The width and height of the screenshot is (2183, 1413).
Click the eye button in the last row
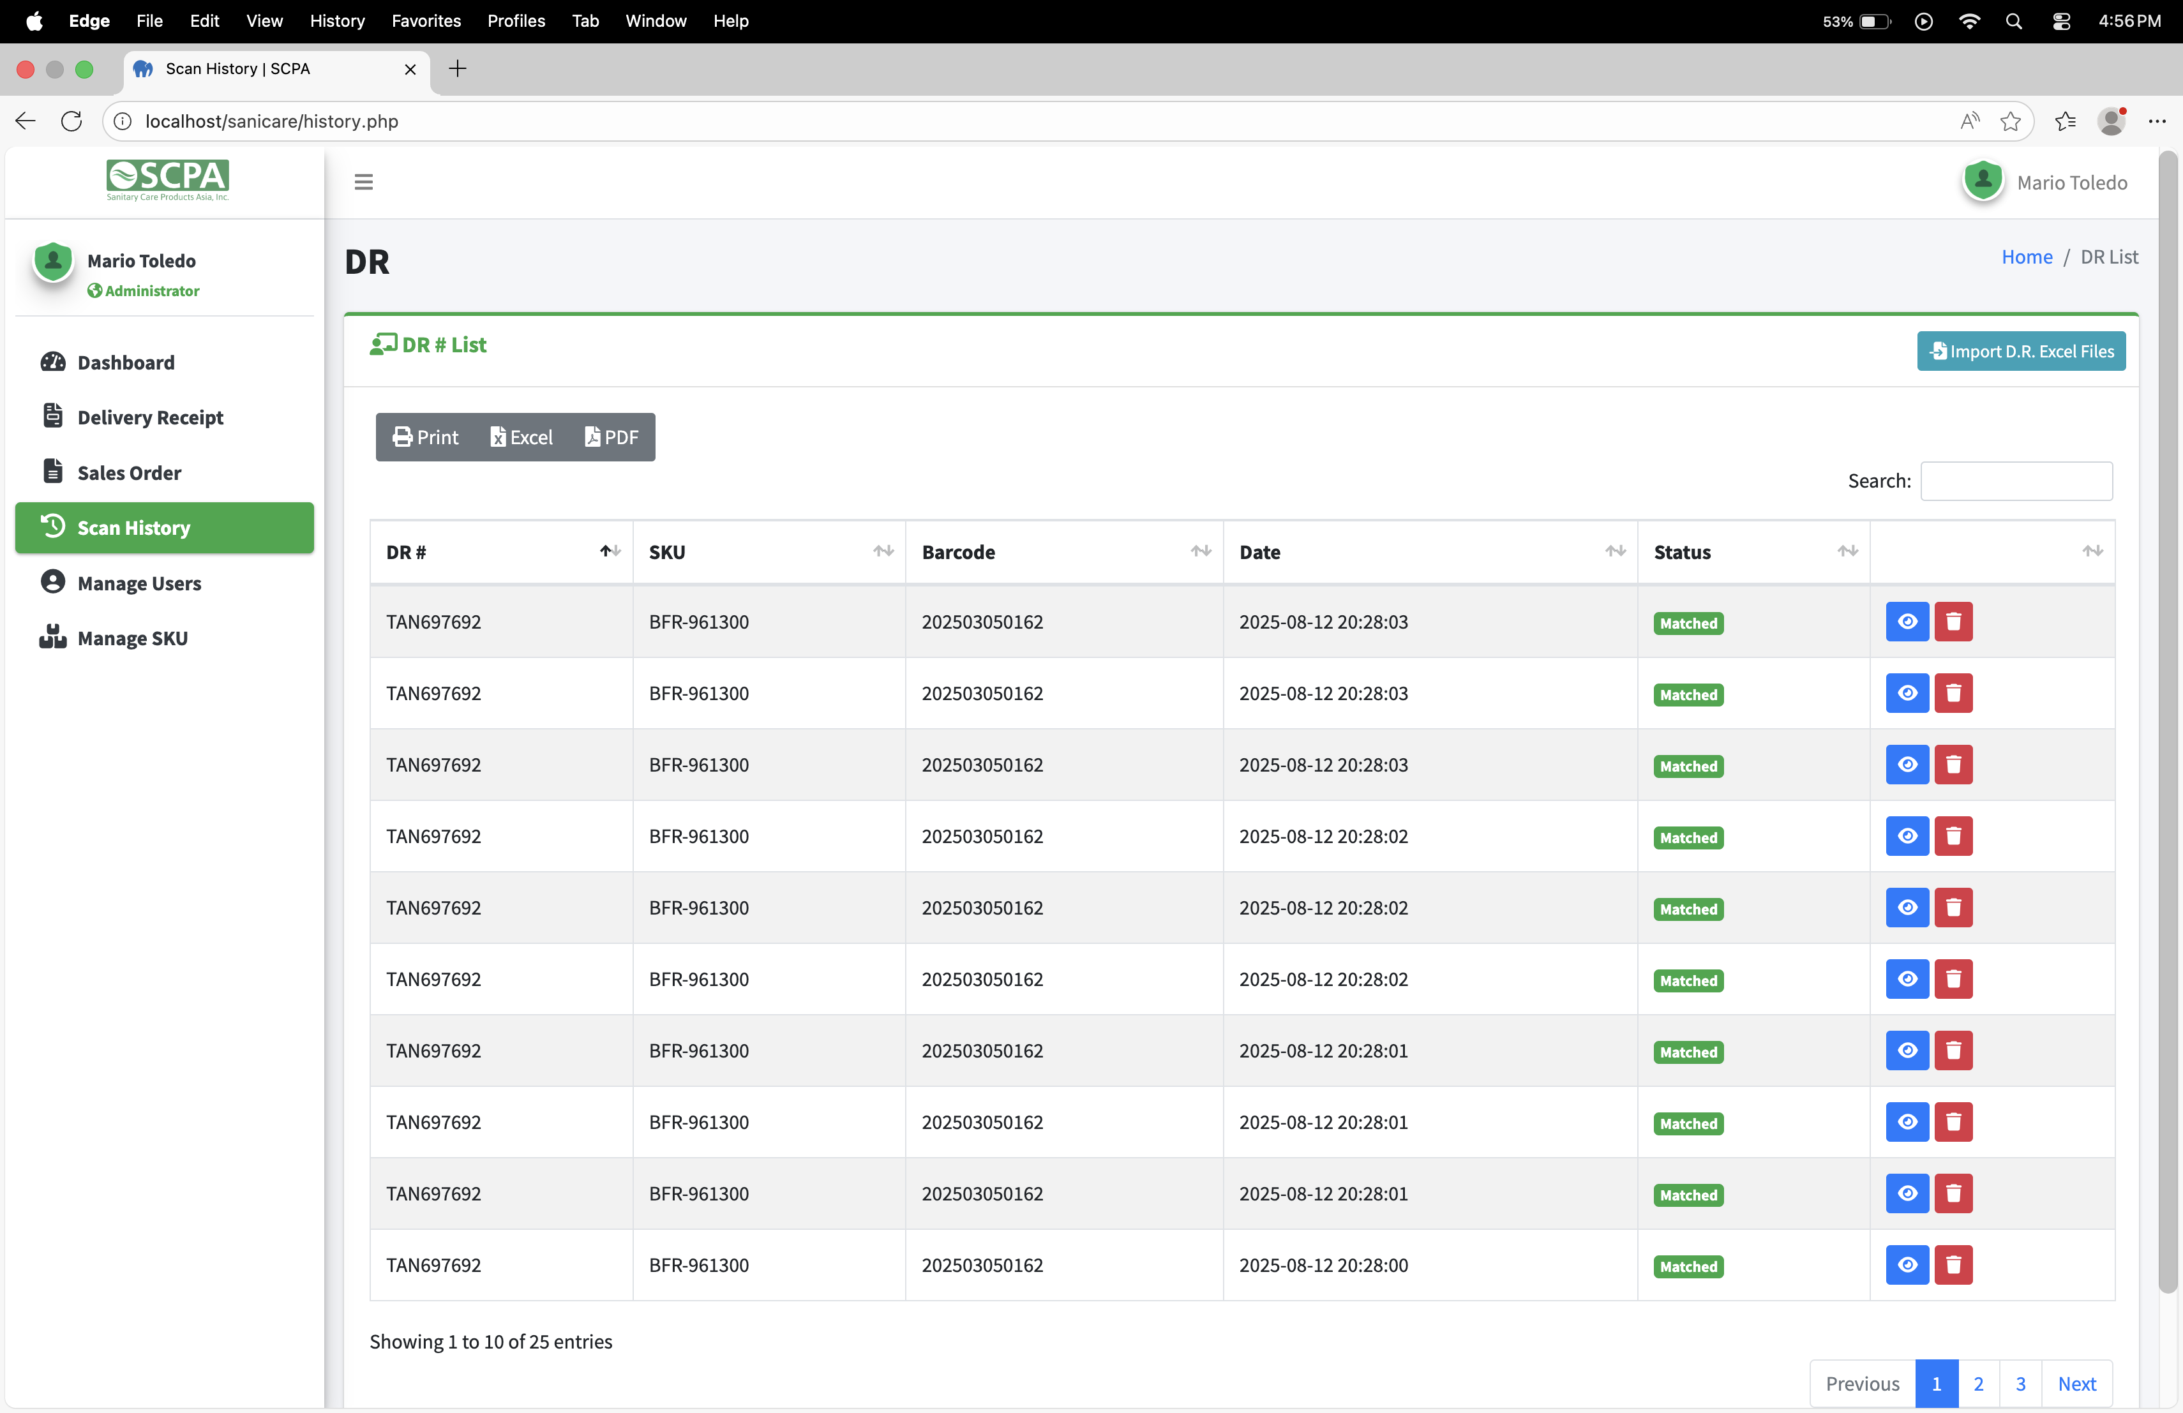pyautogui.click(x=1907, y=1266)
